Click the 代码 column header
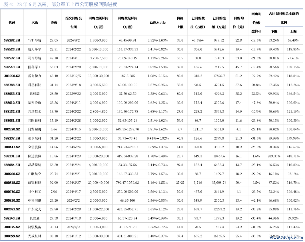 coord(12,23)
